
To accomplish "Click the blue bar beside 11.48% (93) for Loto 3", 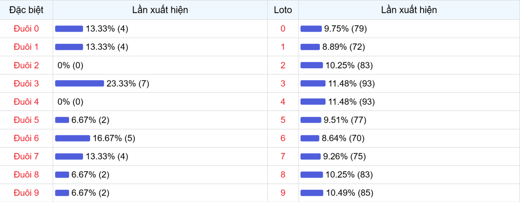I will tap(313, 83).
